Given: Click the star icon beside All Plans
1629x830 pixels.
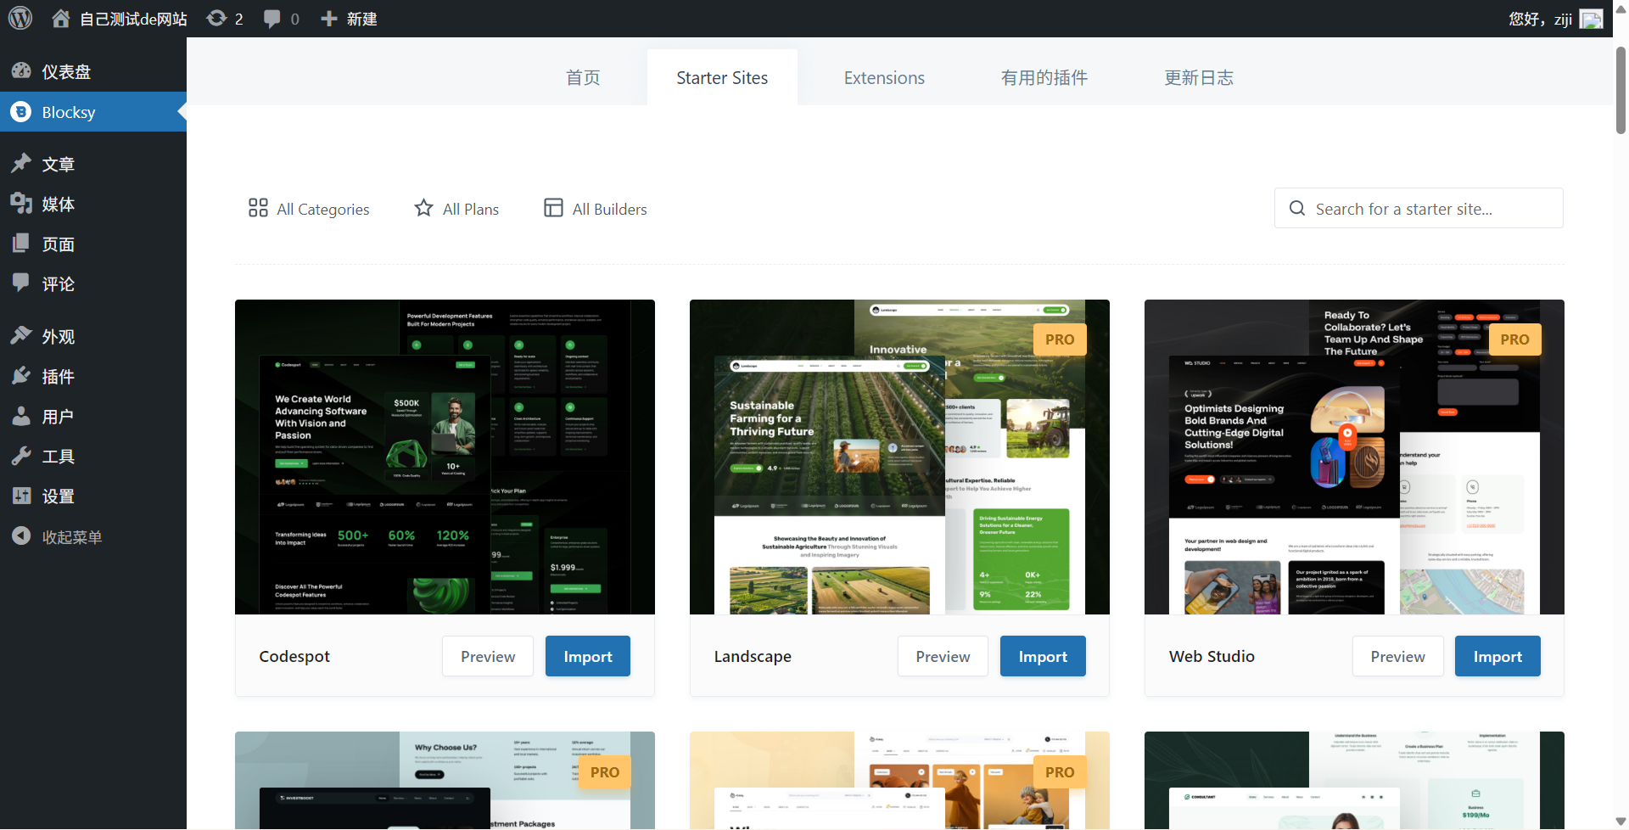Looking at the screenshot, I should pyautogui.click(x=423, y=208).
